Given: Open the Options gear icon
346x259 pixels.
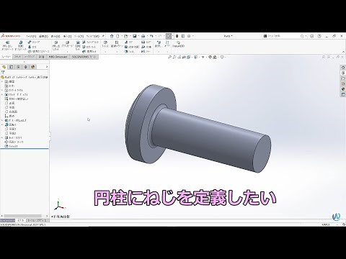Looking at the screenshot, I should click(189, 36).
